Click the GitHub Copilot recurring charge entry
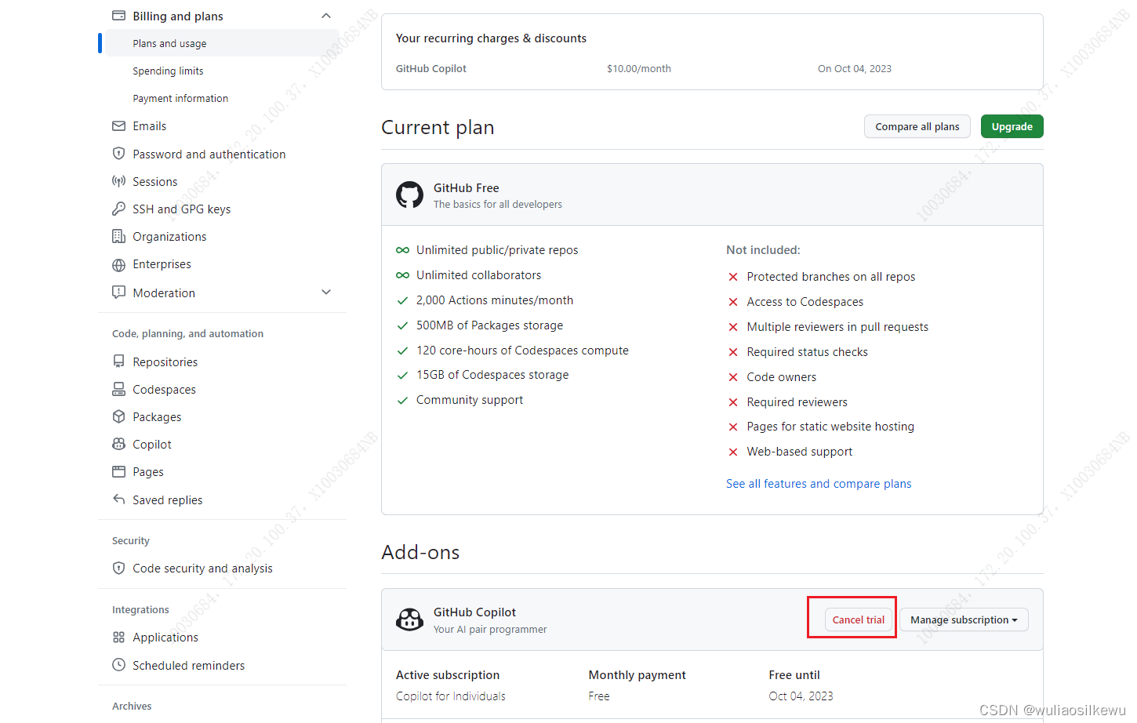The height and width of the screenshot is (723, 1137). click(x=430, y=68)
